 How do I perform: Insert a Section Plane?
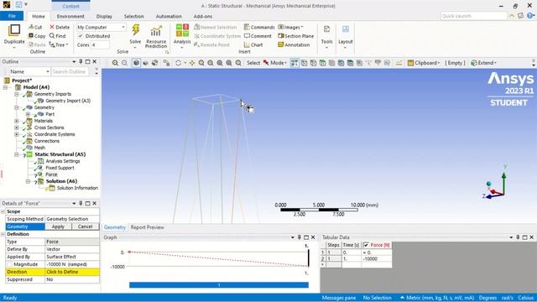pyautogui.click(x=295, y=36)
